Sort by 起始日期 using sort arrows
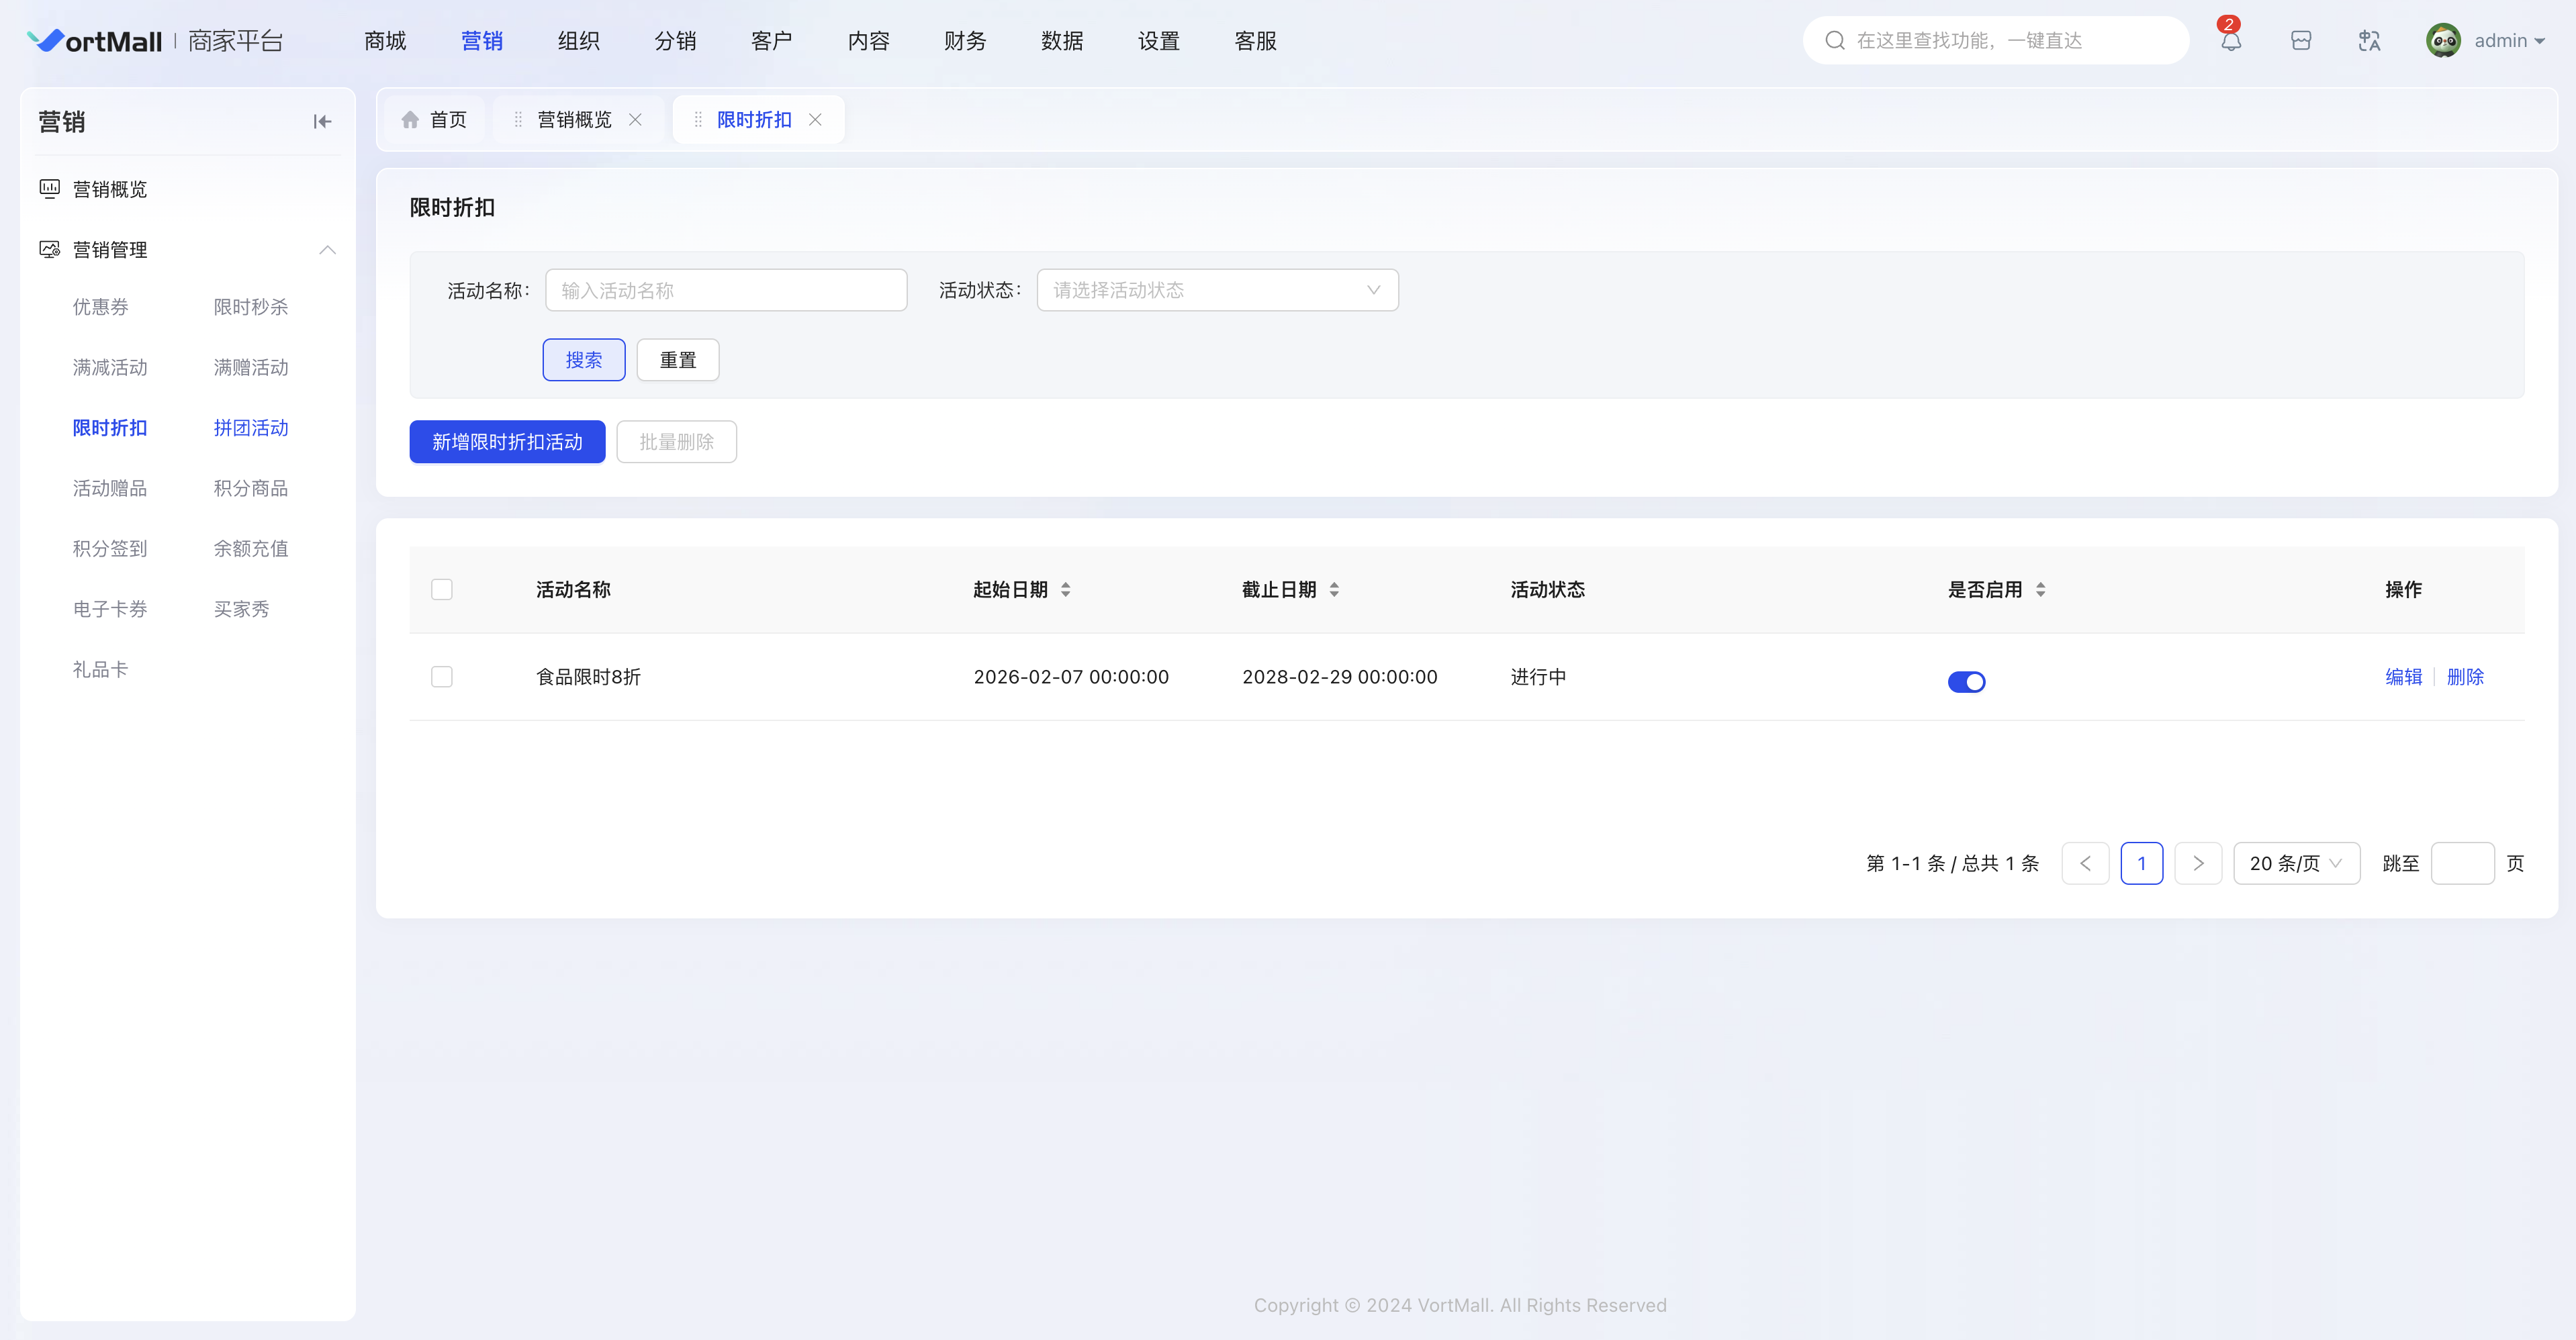2576x1340 pixels. click(1066, 590)
